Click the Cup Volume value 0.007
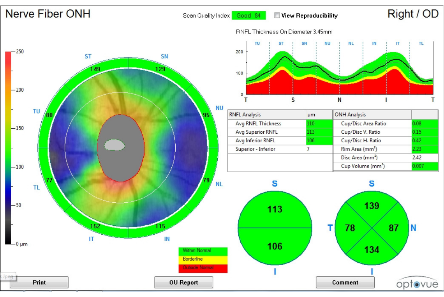The image size is (444, 297). tap(425, 166)
